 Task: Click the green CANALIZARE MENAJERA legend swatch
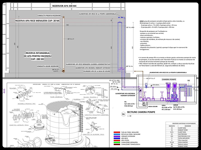[x=116, y=142]
